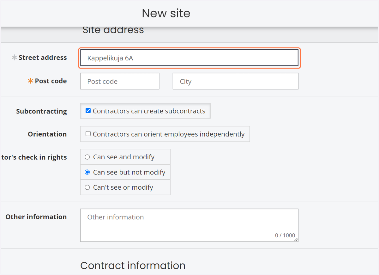The width and height of the screenshot is (379, 275).
Task: Focus the Street address field with Kappelikuja 6A
Action: click(189, 58)
